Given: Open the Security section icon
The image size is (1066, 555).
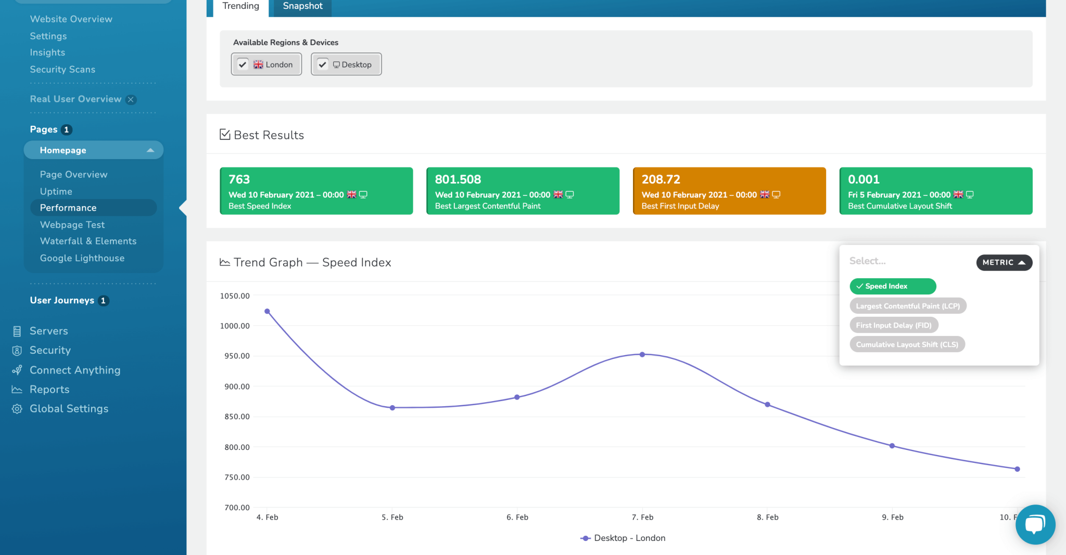Looking at the screenshot, I should pos(17,350).
